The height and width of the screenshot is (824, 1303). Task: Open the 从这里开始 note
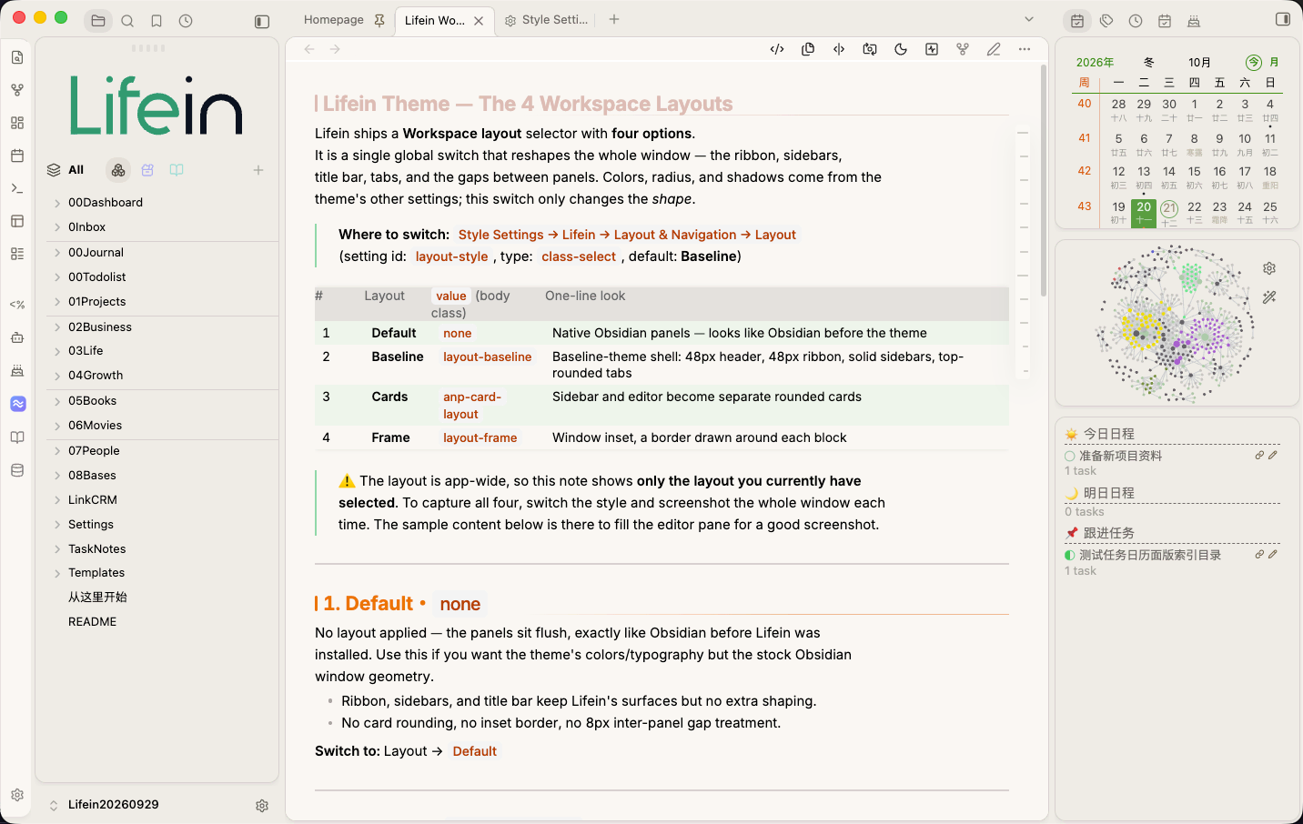click(x=97, y=598)
